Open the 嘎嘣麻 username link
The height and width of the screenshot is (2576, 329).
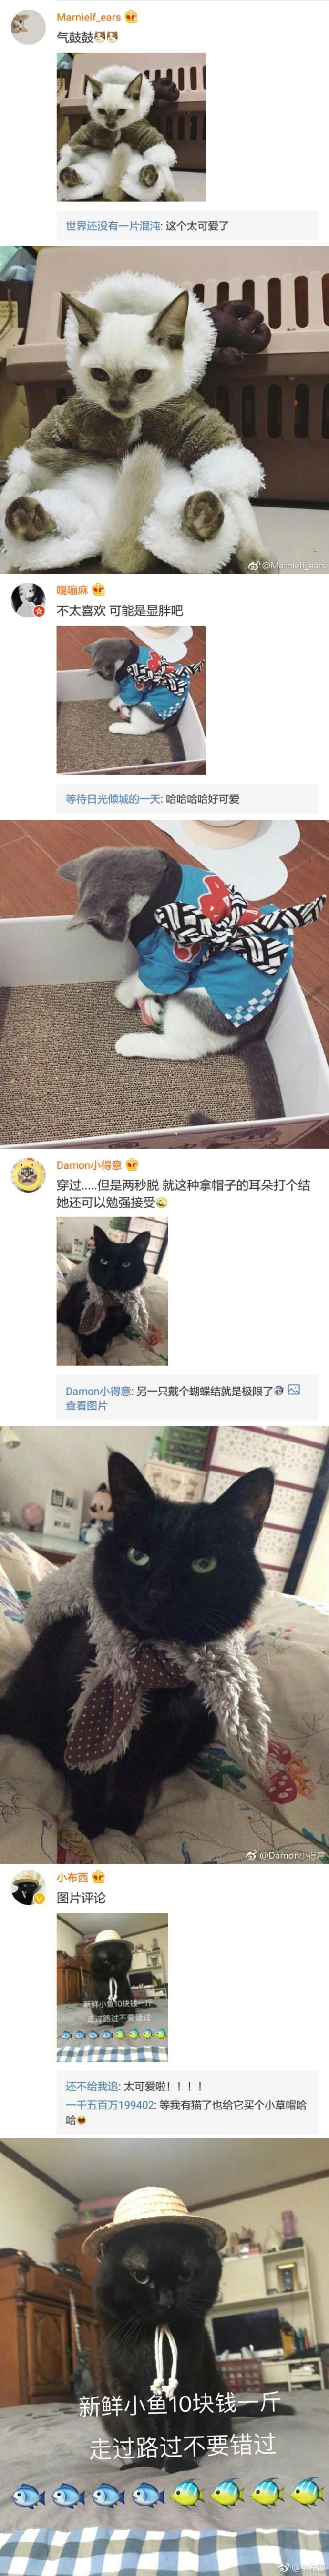click(72, 590)
